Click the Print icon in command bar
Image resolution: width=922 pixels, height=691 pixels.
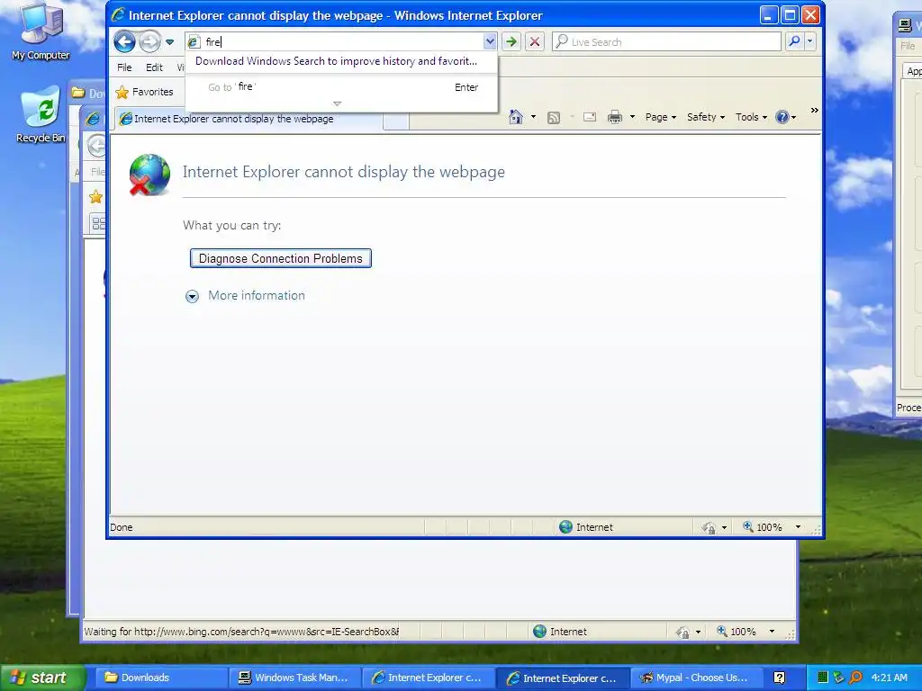[614, 117]
